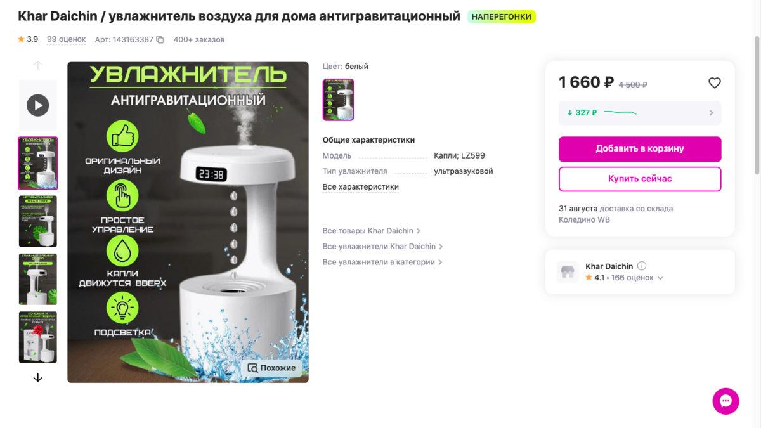Open Все товары Khar Daichin link
761x428 pixels.
(372, 231)
